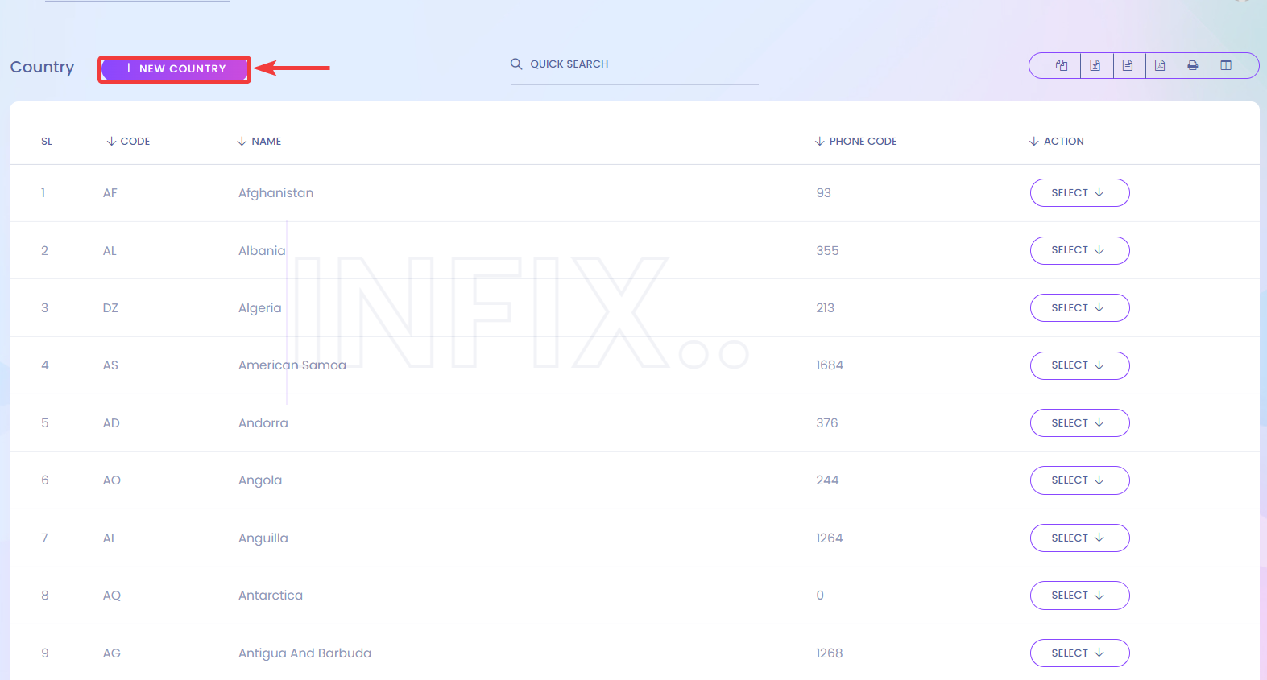Click phone code 213
The image size is (1267, 680).
pos(825,308)
